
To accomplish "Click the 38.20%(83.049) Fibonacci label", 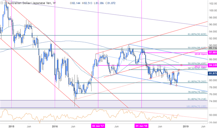I will tap(197, 68).
